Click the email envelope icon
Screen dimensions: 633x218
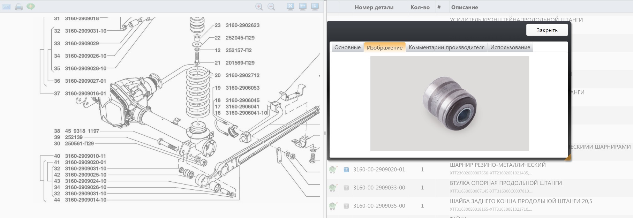pos(7,7)
